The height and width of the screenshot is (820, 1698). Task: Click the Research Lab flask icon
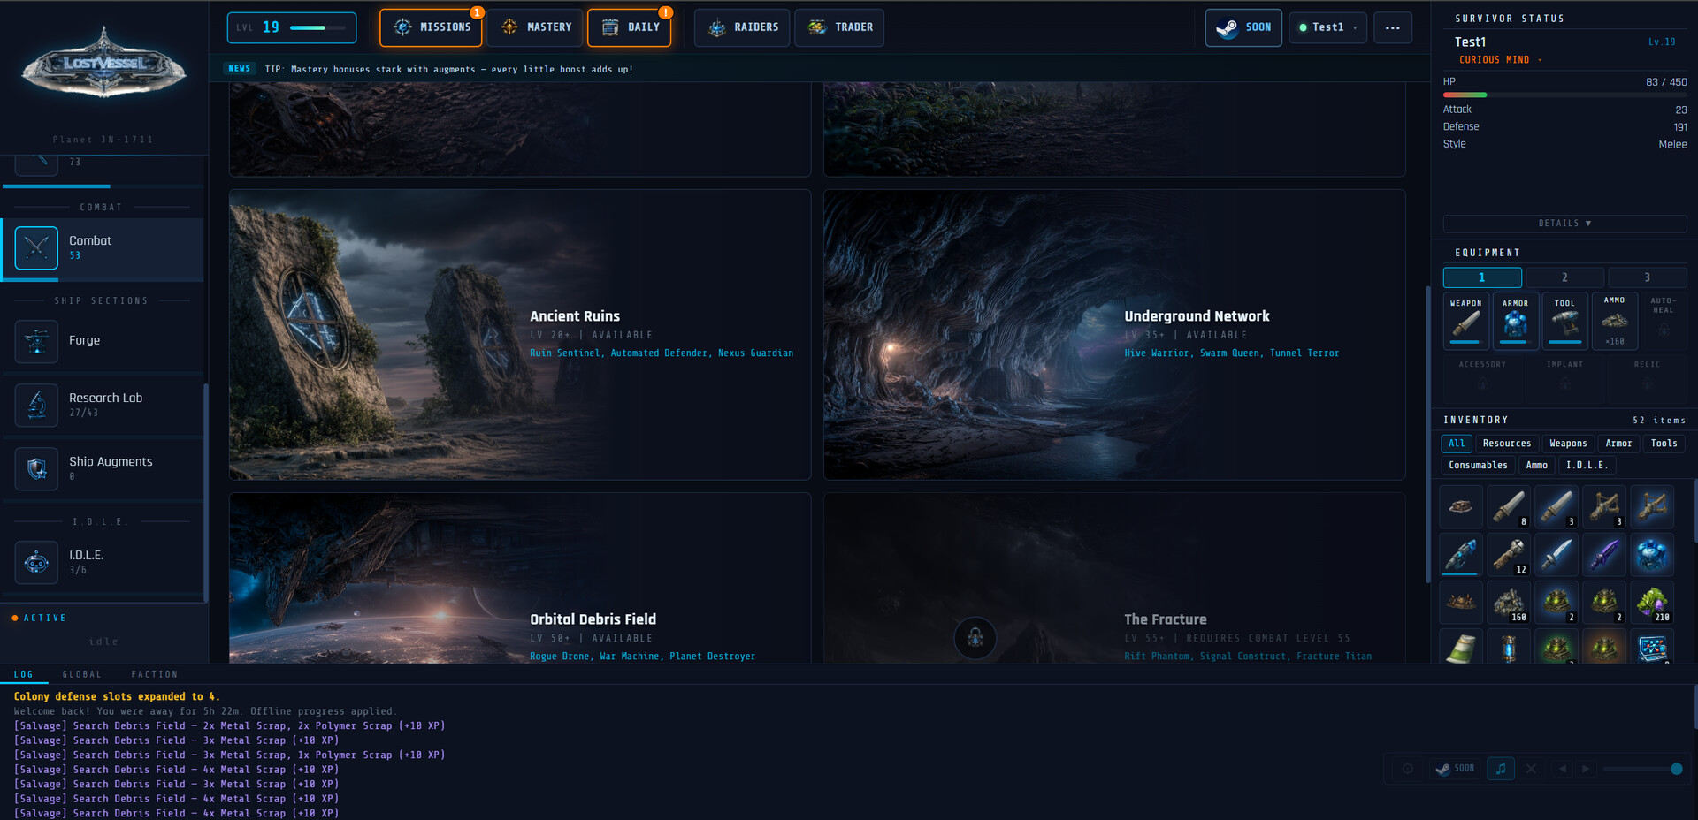36,406
